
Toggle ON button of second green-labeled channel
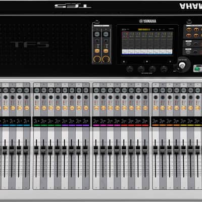pyautogui.click(x=44, y=108)
